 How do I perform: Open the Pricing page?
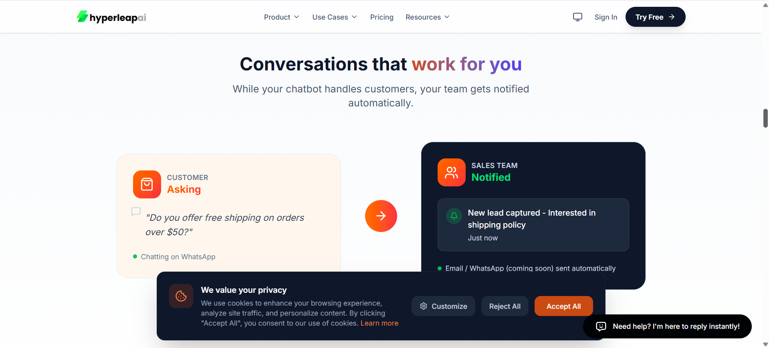tap(382, 17)
